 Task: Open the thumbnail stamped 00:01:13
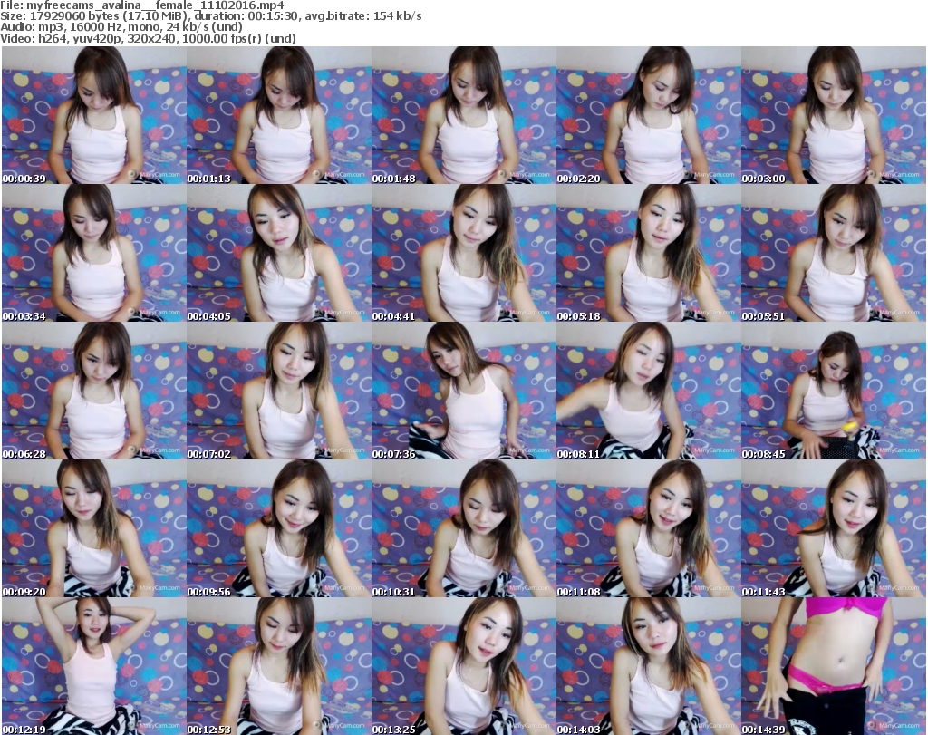pos(279,115)
